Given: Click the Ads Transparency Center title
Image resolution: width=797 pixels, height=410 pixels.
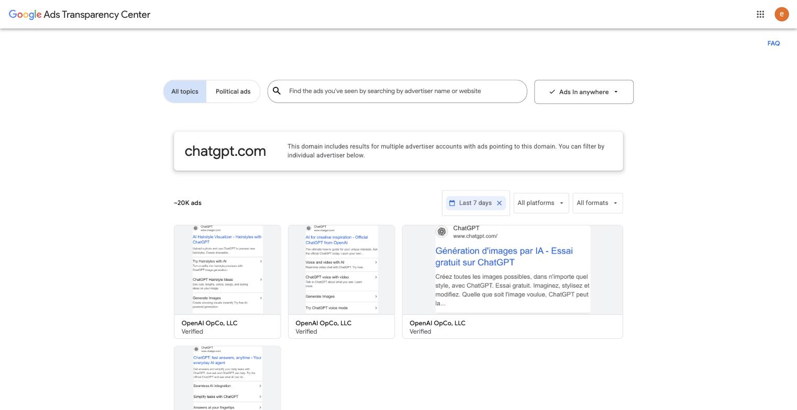Looking at the screenshot, I should point(97,15).
